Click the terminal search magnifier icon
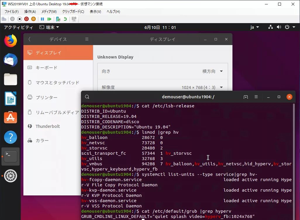Image resolution: width=300 pixels, height=220 pixels. (87, 97)
